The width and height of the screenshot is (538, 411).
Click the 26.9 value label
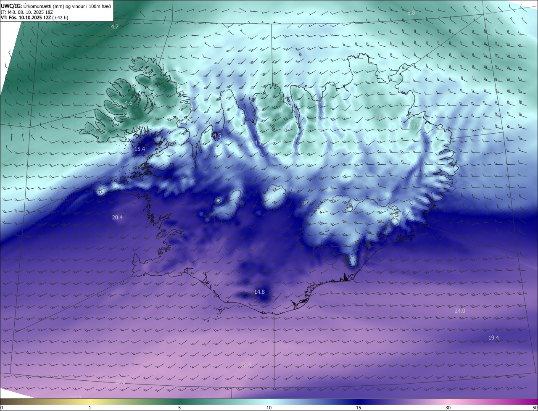coord(246,364)
